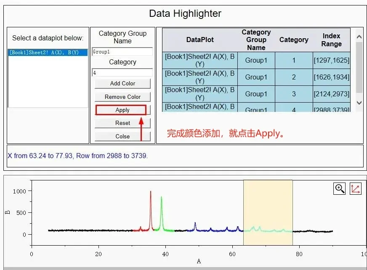
Task: Select Category cell with value 1
Action: pyautogui.click(x=294, y=61)
